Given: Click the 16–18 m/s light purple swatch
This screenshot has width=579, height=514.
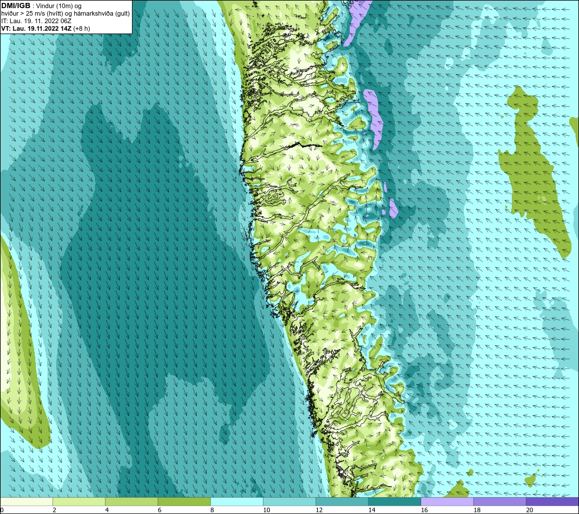Looking at the screenshot, I should (447, 501).
